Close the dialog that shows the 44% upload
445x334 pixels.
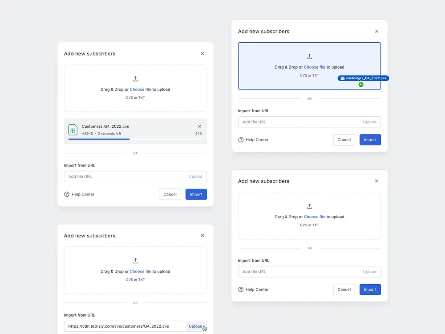202,53
